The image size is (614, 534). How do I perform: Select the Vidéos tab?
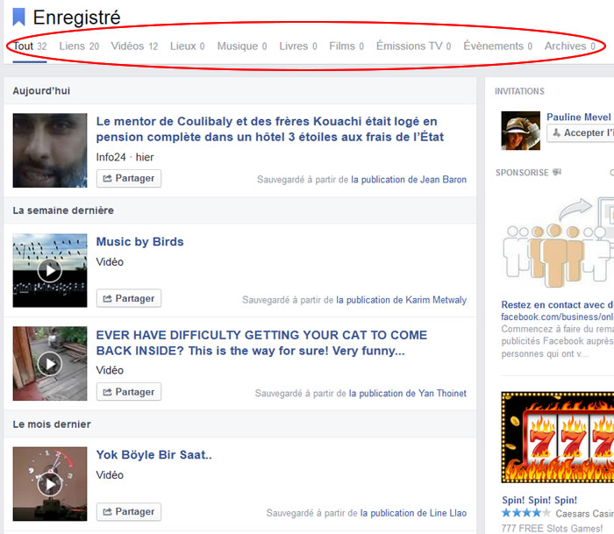pos(134,46)
